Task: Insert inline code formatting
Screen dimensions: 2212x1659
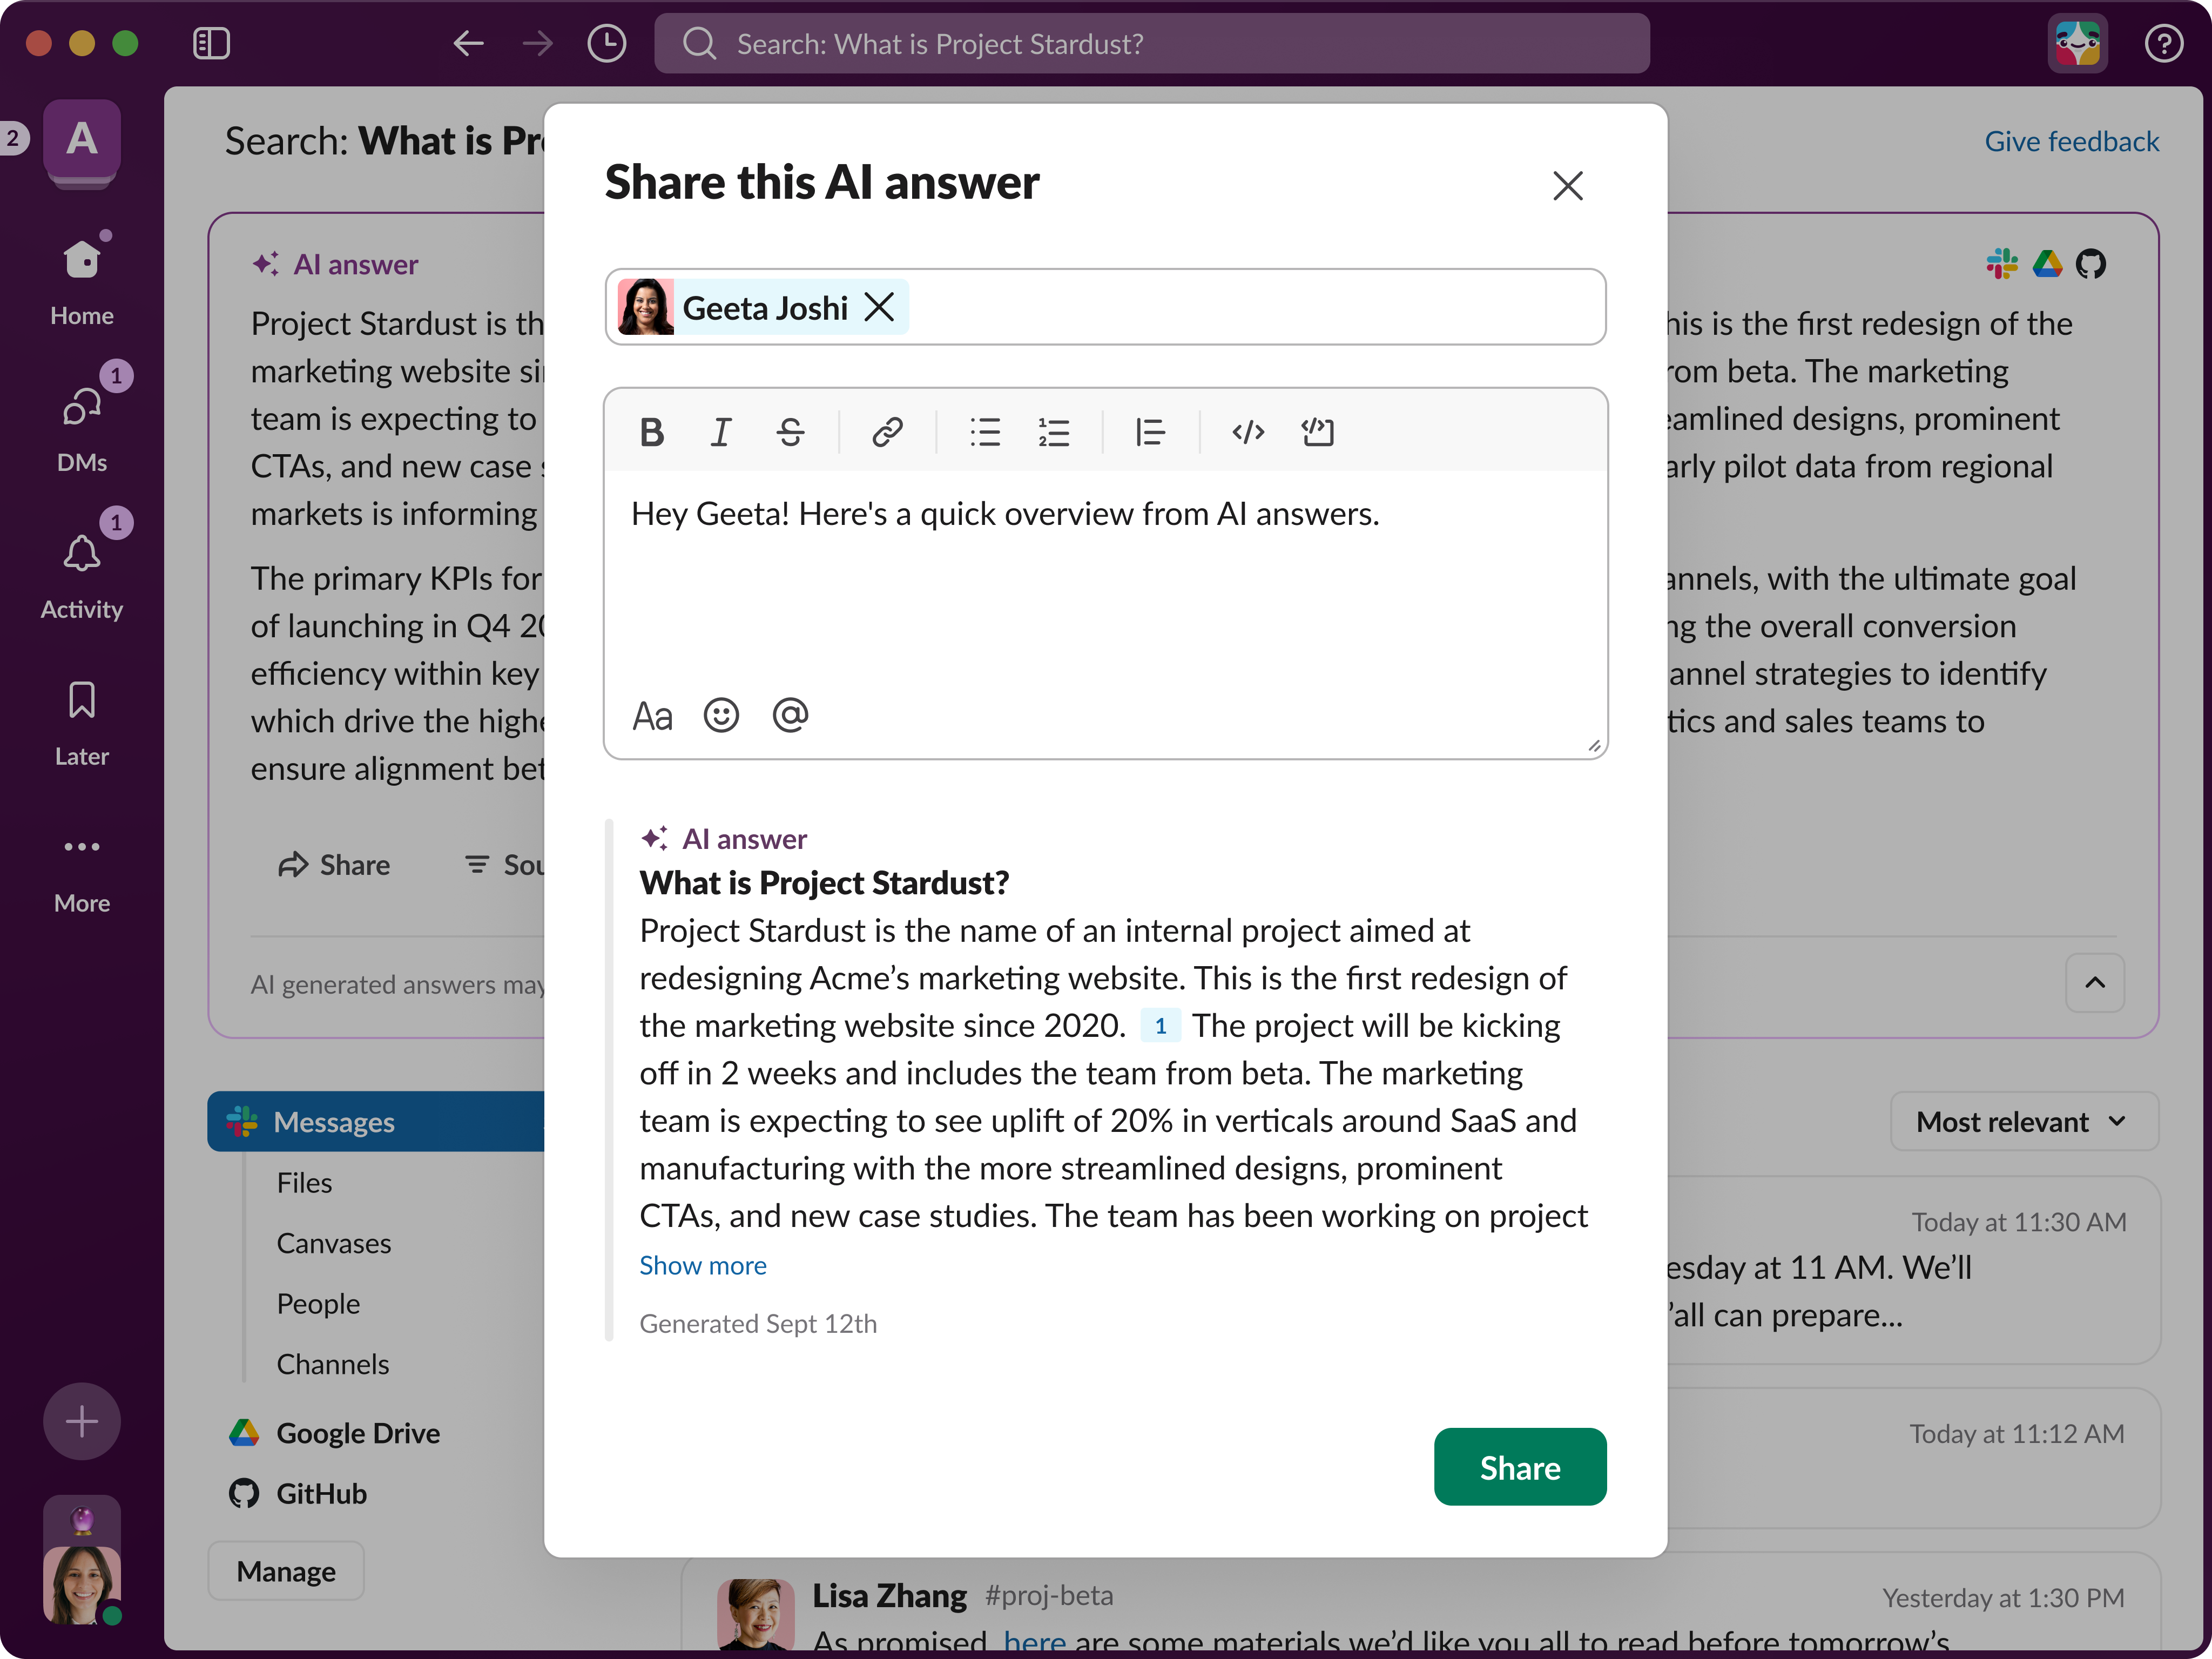Action: tap(1248, 432)
